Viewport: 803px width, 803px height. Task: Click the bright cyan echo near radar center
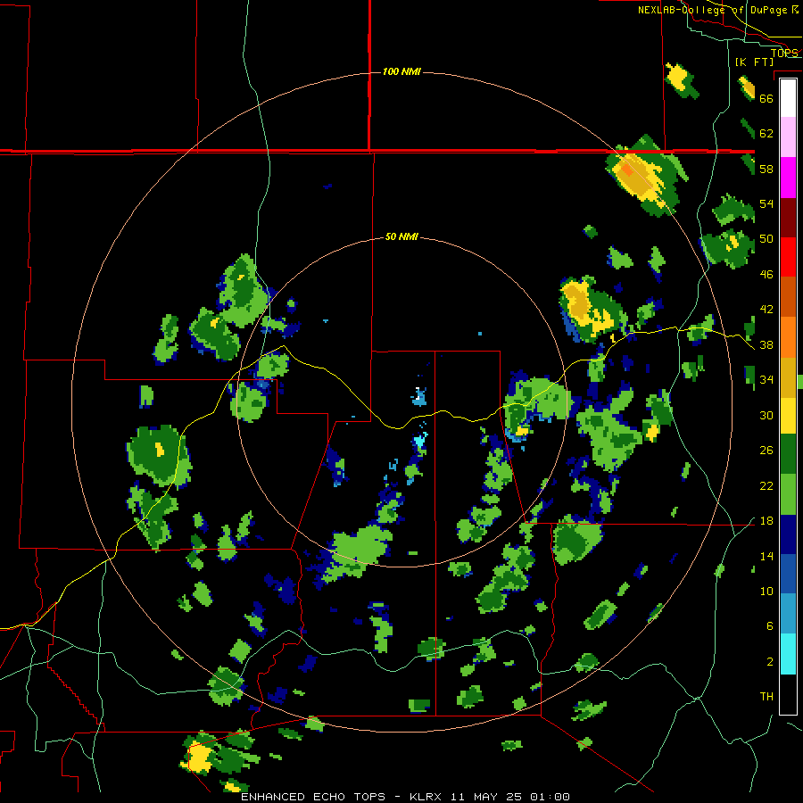click(x=420, y=441)
